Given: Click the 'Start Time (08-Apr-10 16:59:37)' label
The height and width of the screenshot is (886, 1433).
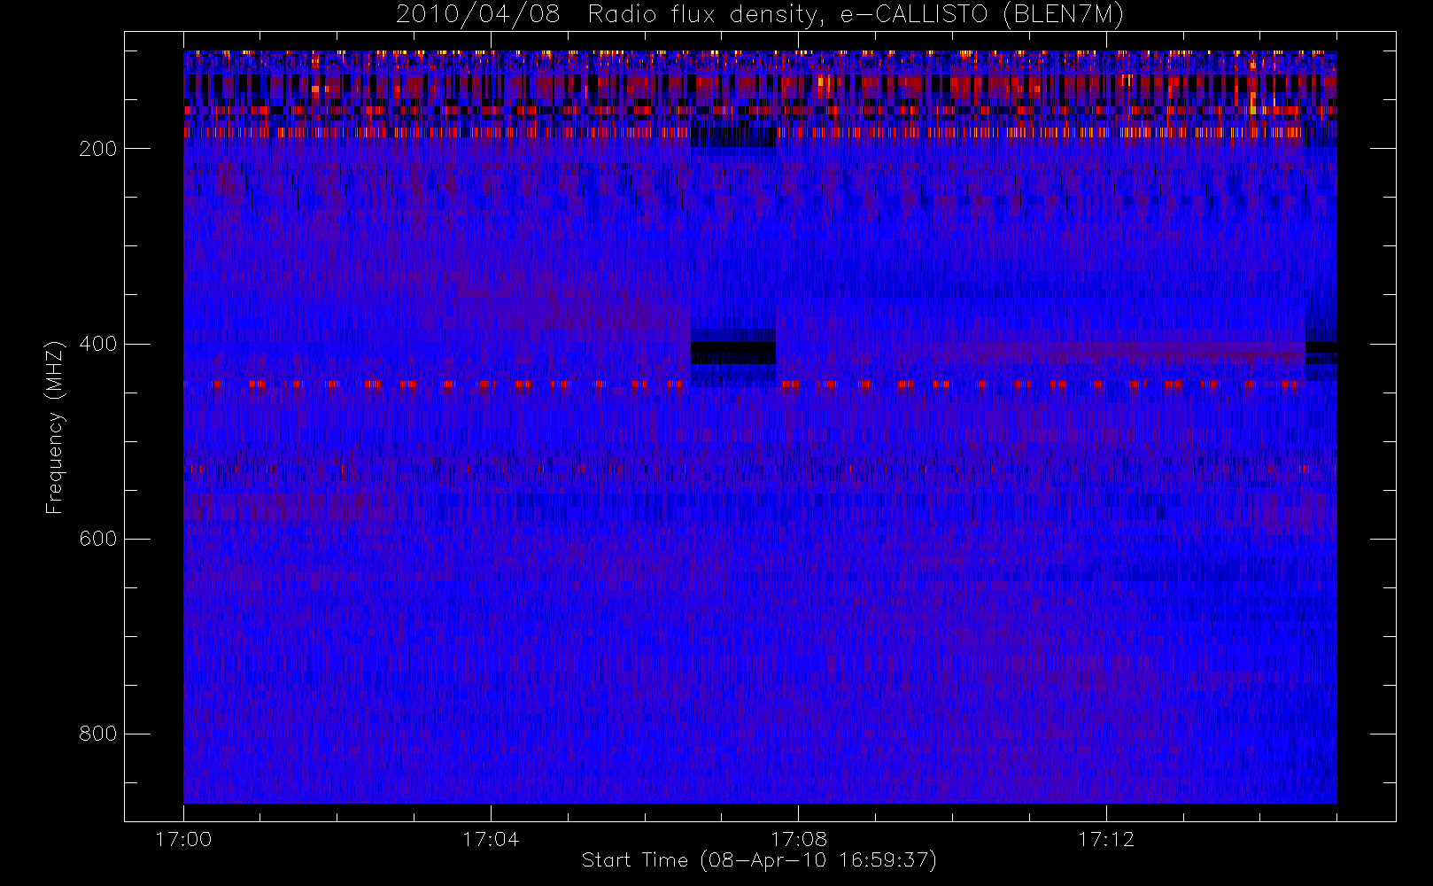Looking at the screenshot, I should pyautogui.click(x=759, y=860).
